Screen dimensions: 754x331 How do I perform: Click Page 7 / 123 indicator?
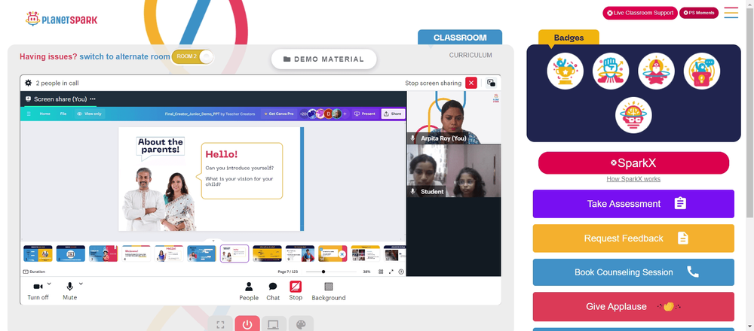coord(289,272)
